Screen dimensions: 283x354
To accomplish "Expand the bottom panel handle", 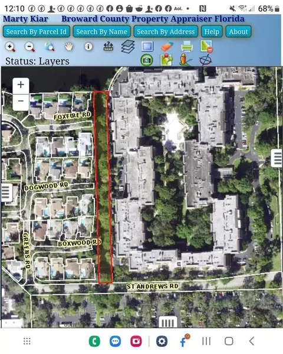I will point(168,321).
